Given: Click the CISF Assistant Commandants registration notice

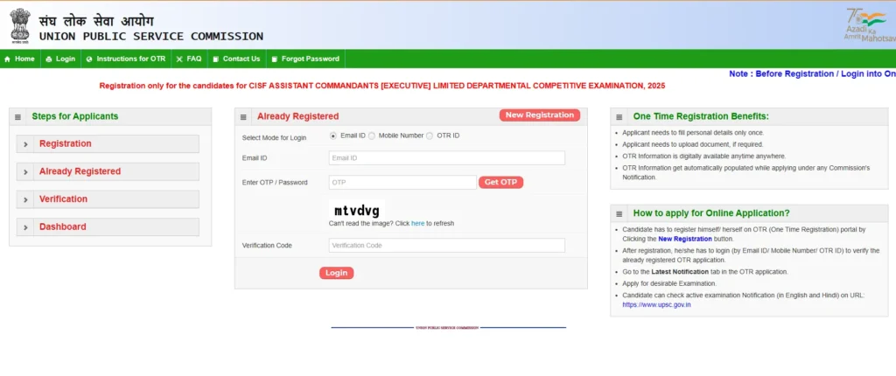Looking at the screenshot, I should click(x=382, y=86).
